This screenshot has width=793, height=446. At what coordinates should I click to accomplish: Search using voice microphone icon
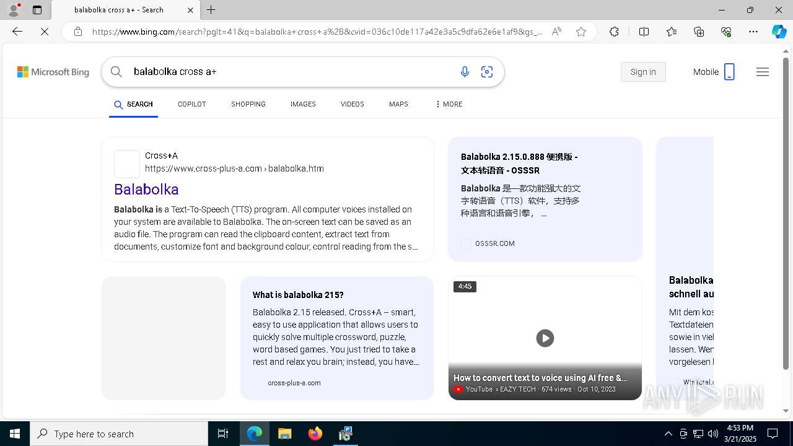point(465,72)
